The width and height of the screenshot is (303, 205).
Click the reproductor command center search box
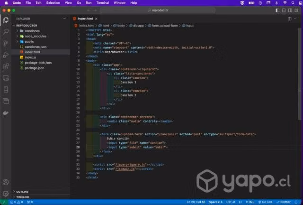[x=158, y=10]
